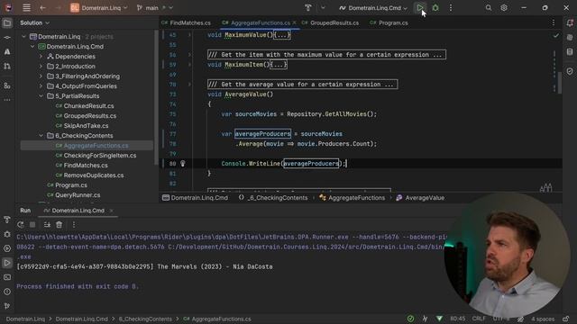577x324 pixels.
Task: Open Solution view selector dropdown
Action: tap(34, 22)
